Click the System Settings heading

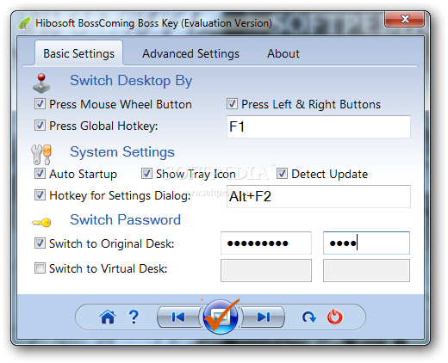click(x=122, y=152)
